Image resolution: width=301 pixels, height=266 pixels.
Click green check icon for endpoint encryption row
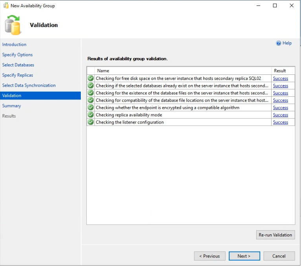coord(91,107)
